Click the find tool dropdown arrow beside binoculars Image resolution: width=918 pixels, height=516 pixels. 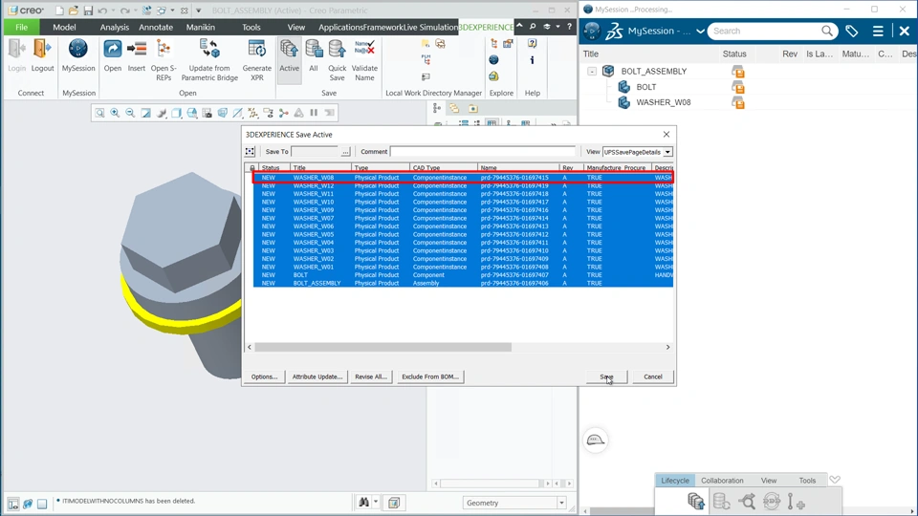pos(376,503)
